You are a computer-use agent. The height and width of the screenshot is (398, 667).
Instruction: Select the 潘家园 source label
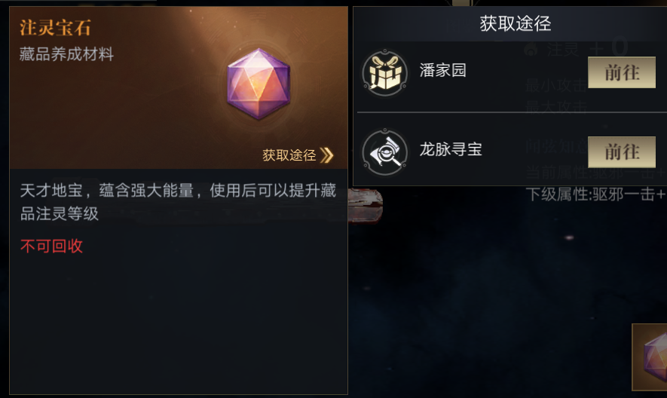click(x=443, y=70)
